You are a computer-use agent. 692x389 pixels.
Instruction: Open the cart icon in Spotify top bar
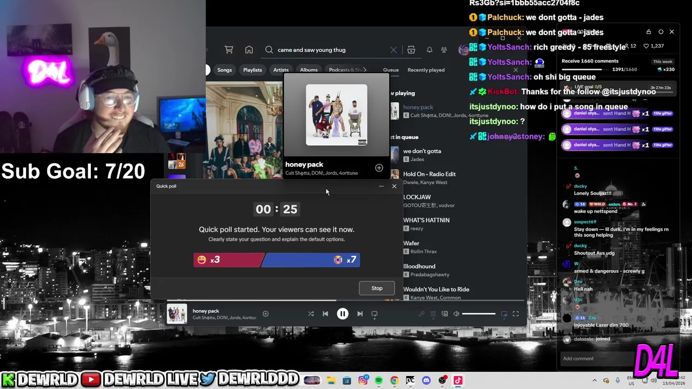229,50
